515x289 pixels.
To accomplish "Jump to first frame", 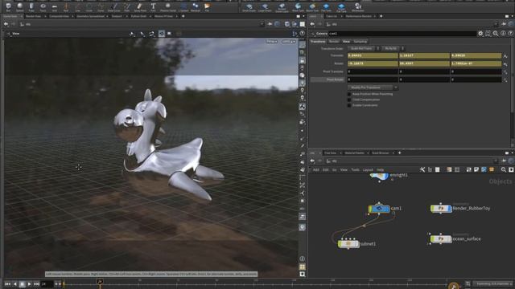I will click(8, 284).
